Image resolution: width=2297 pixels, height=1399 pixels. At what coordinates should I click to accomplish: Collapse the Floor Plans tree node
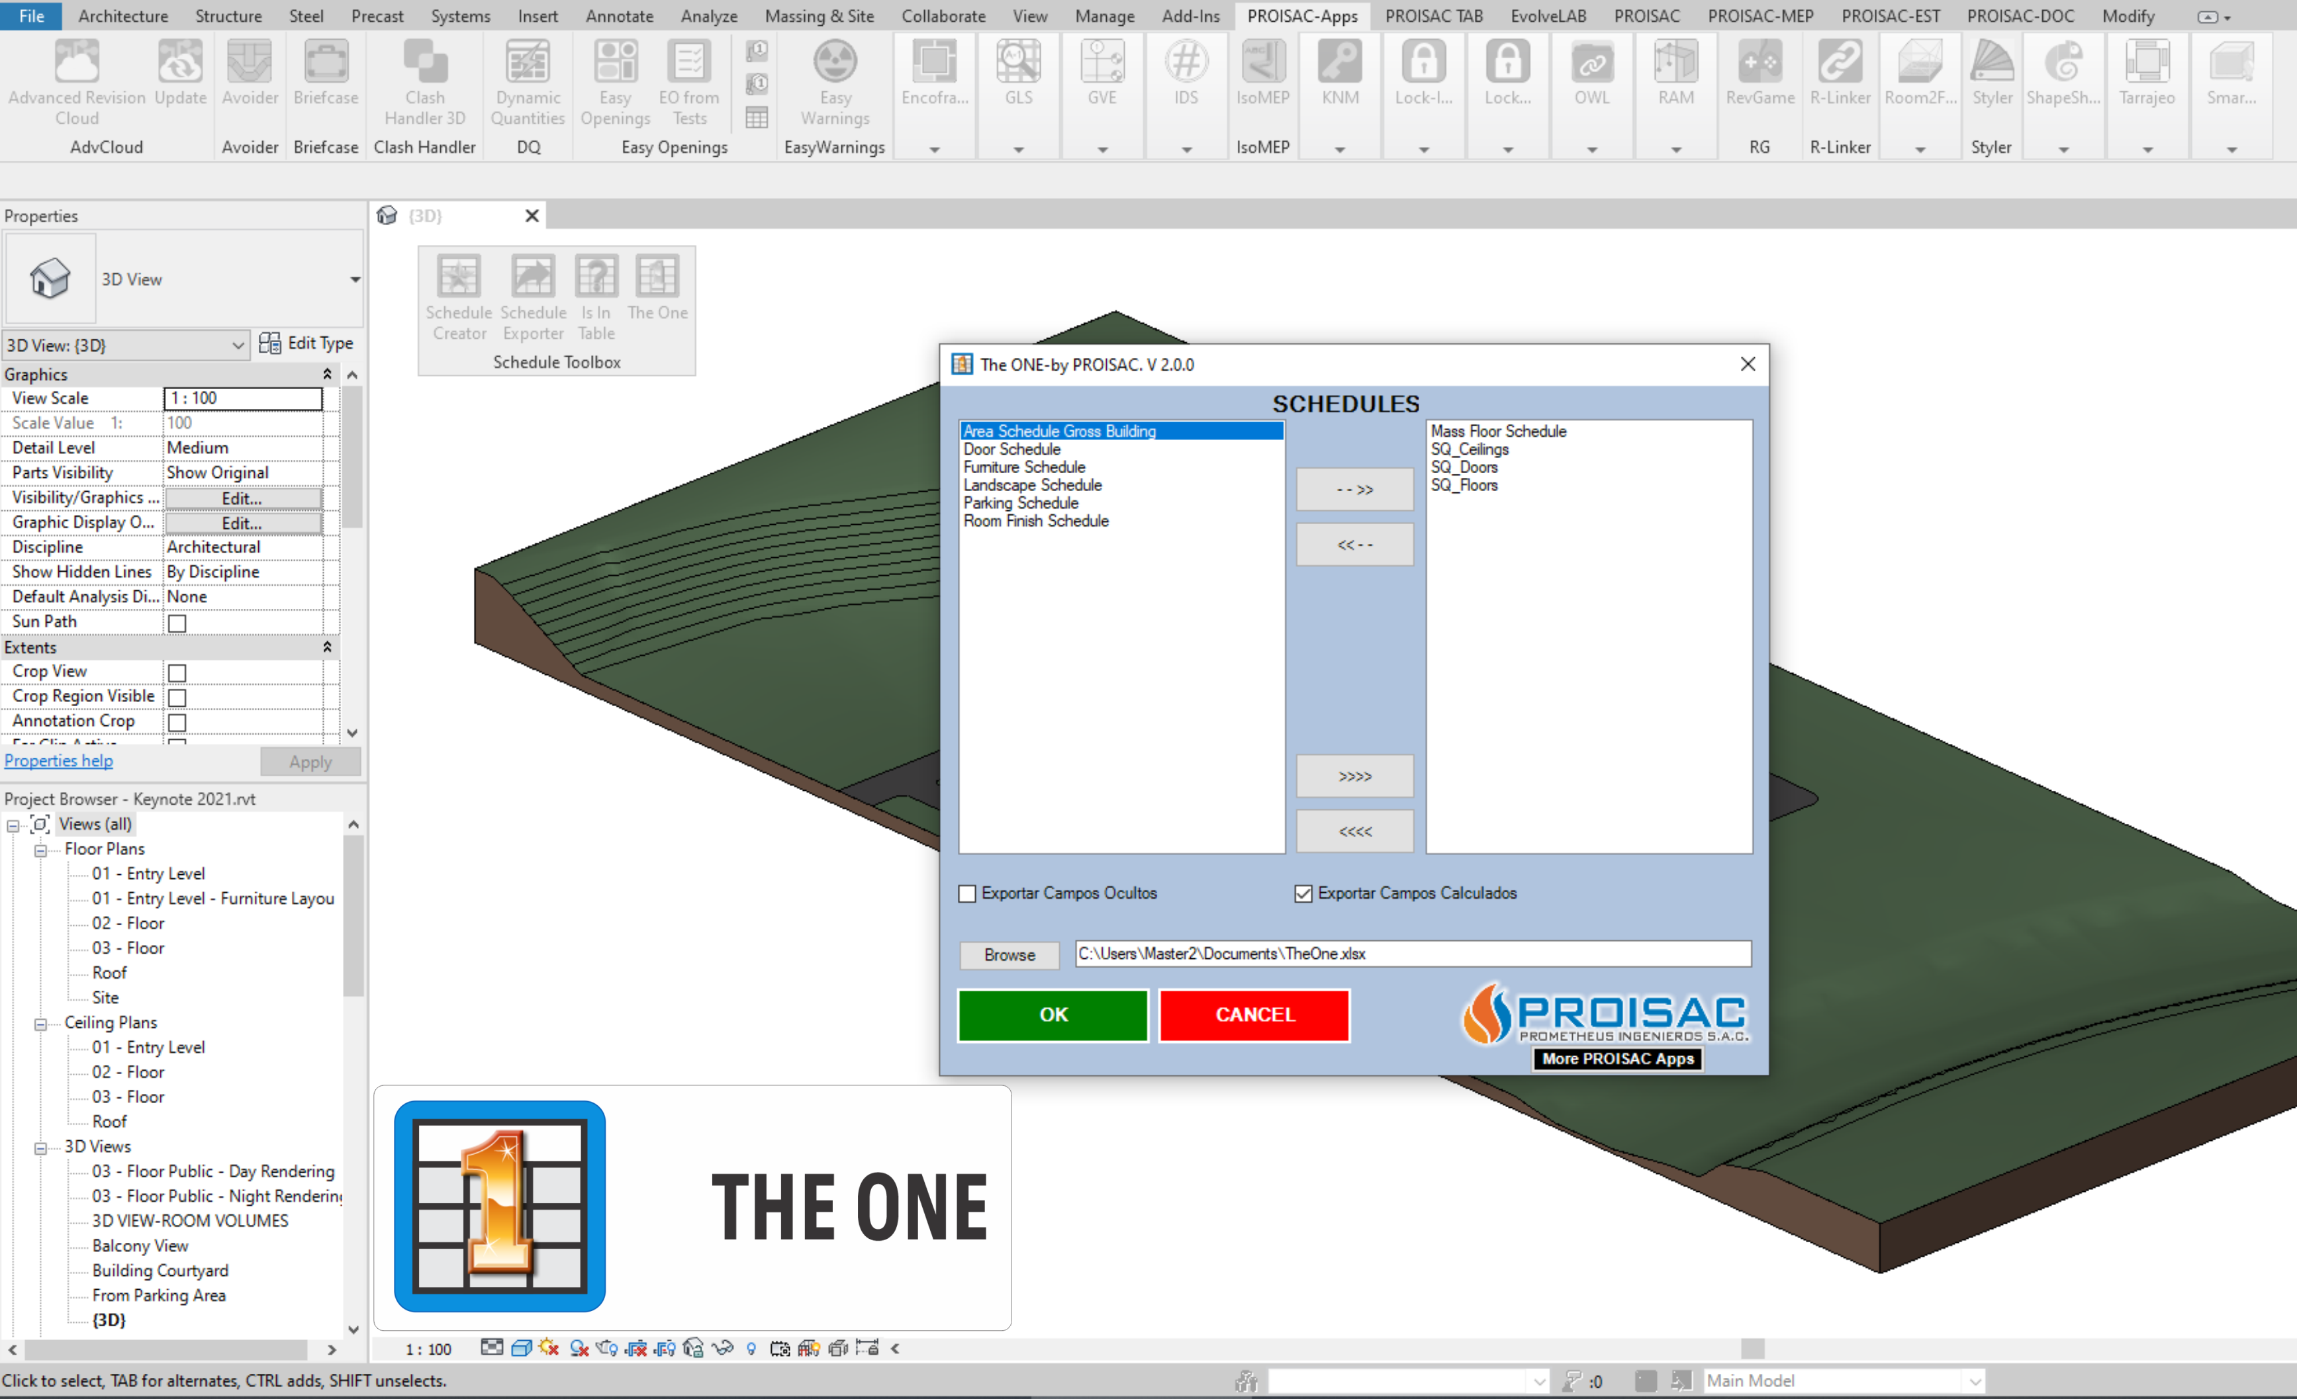tap(40, 850)
